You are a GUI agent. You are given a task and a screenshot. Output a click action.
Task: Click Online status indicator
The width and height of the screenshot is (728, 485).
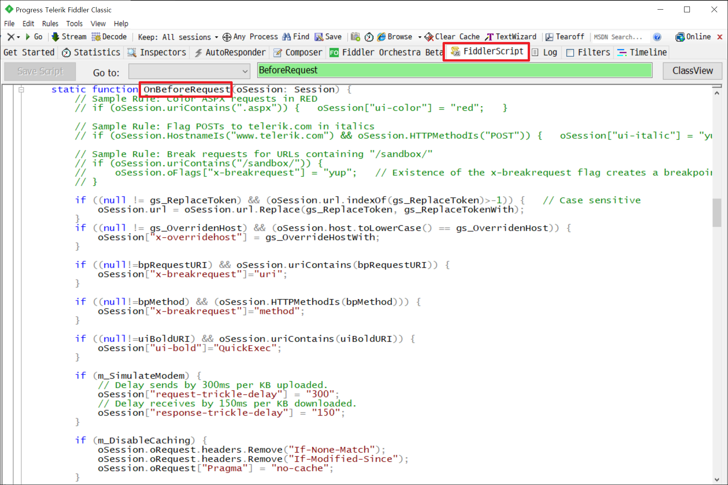coord(693,37)
